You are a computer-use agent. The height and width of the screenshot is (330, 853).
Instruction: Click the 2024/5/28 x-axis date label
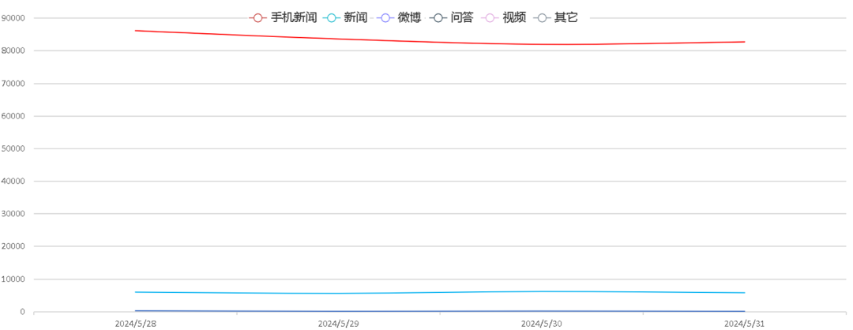[x=135, y=324]
